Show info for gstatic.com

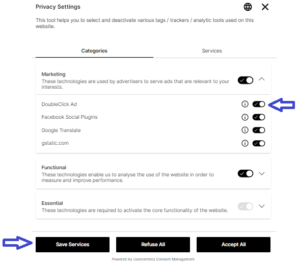(245, 143)
